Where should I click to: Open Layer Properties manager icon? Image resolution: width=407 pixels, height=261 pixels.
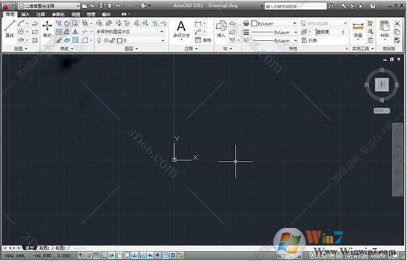(x=99, y=23)
